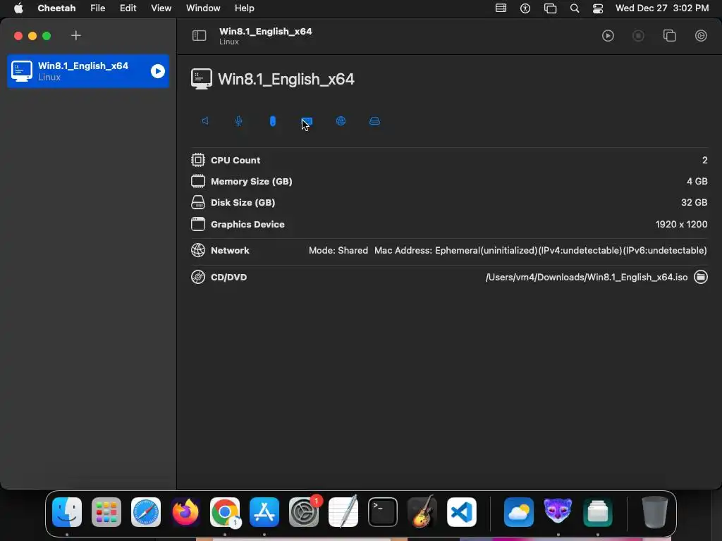The image size is (722, 541).
Task: Open Launchpad from the Dock
Action: pyautogui.click(x=106, y=512)
